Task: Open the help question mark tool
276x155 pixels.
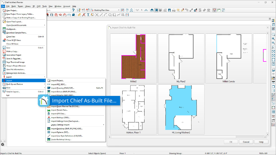Action: tap(73, 10)
